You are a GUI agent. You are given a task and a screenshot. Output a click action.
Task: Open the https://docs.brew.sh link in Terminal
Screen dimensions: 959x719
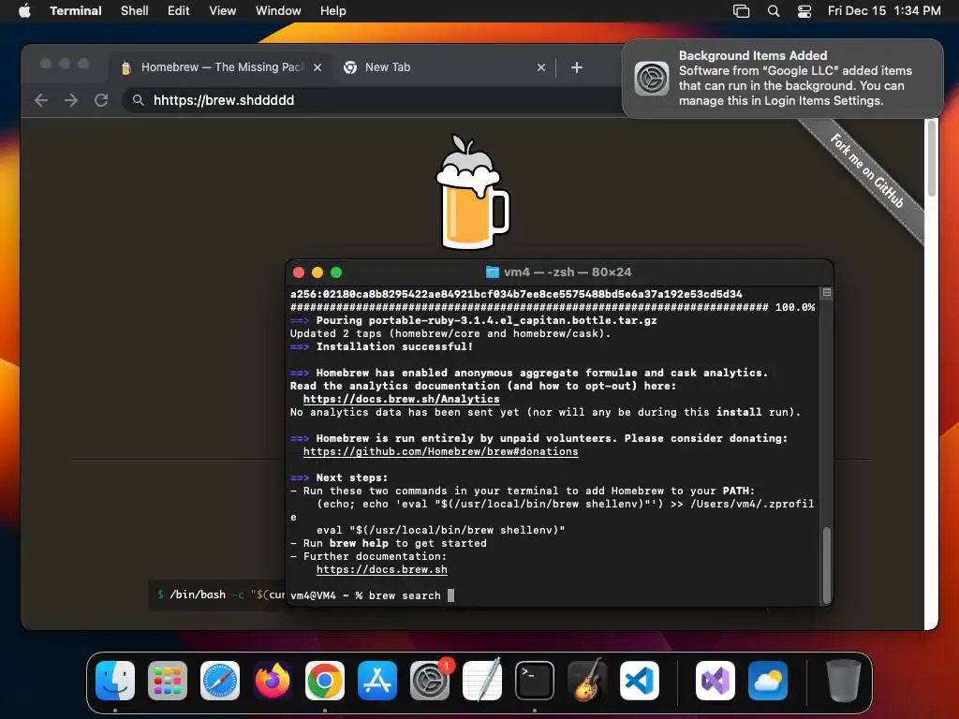[x=382, y=570]
